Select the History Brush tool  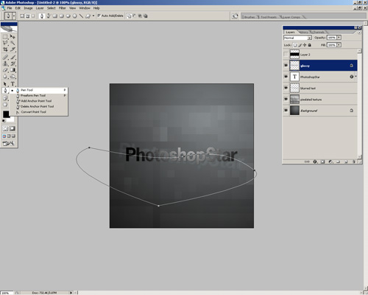click(13, 63)
